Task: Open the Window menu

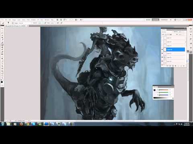Action: (47, 20)
